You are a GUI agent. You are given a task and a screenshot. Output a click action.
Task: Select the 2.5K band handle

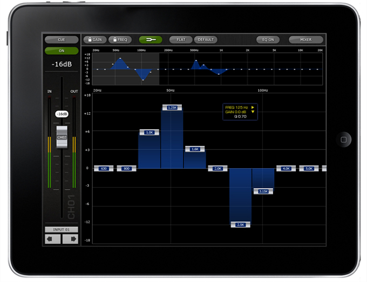click(x=240, y=225)
